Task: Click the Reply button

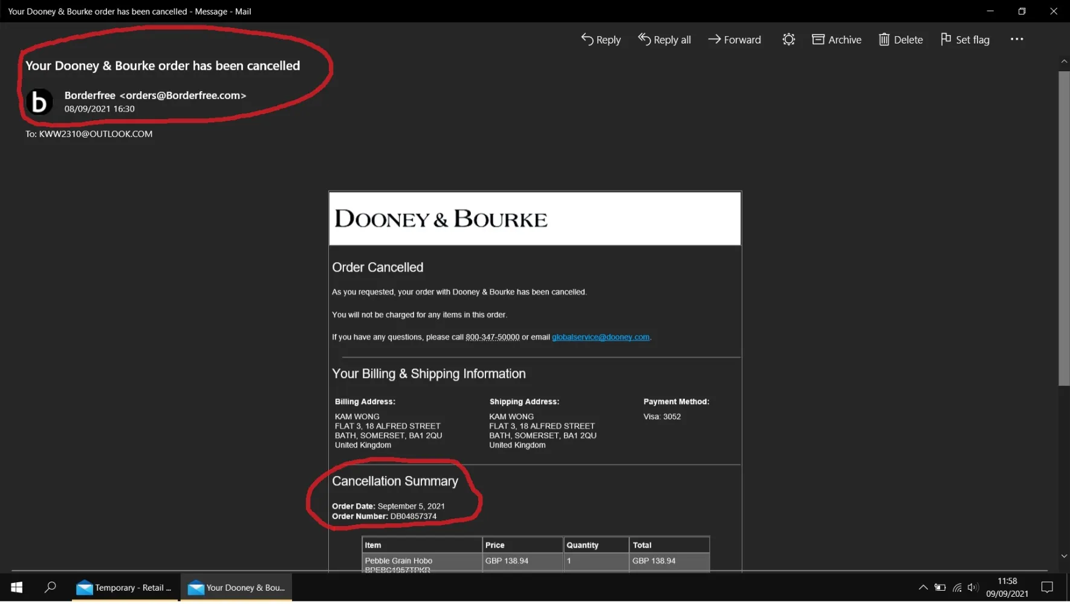Action: (601, 40)
